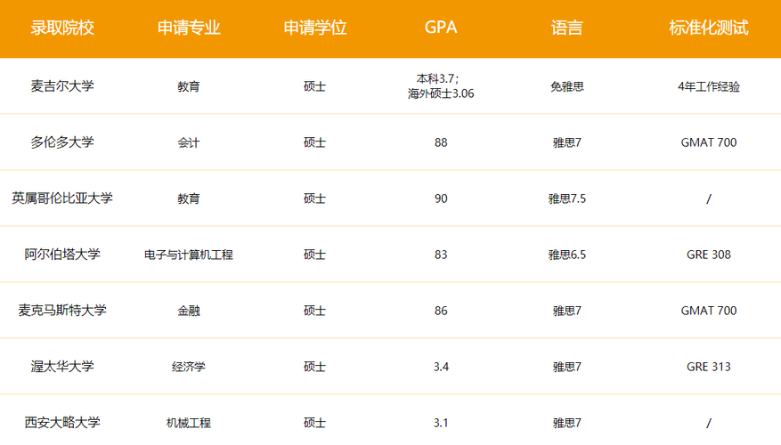Select the 标准化测试 column header
781x445 pixels.
coord(708,28)
